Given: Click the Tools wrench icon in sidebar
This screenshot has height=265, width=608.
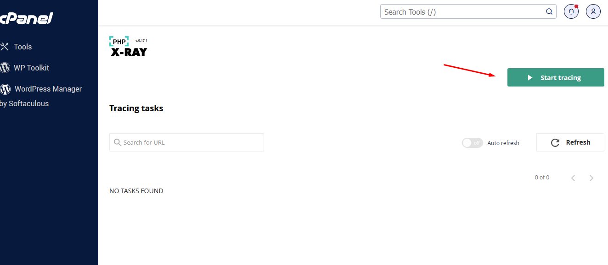Looking at the screenshot, I should click(5, 47).
